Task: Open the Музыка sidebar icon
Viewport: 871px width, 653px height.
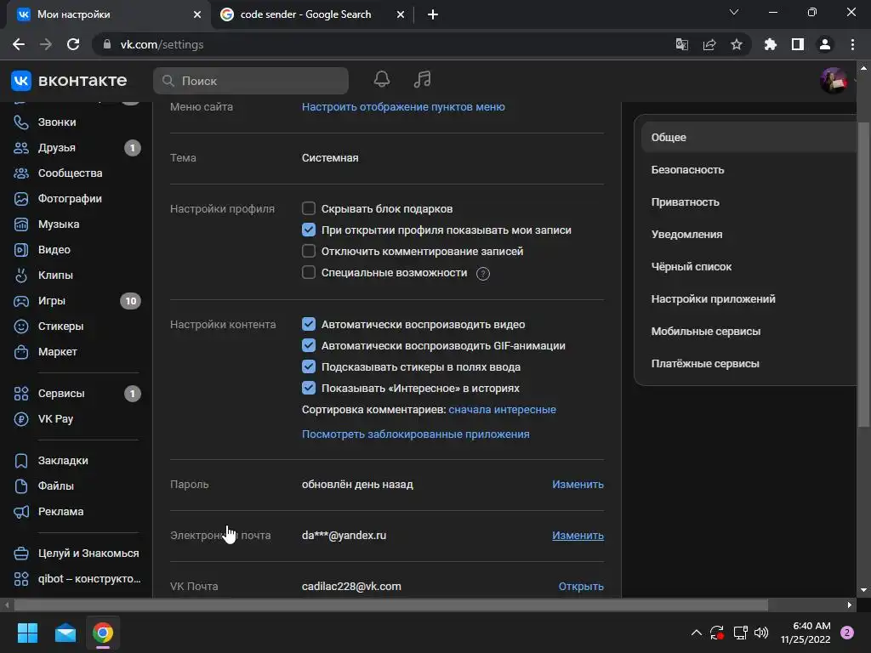Action: click(21, 224)
